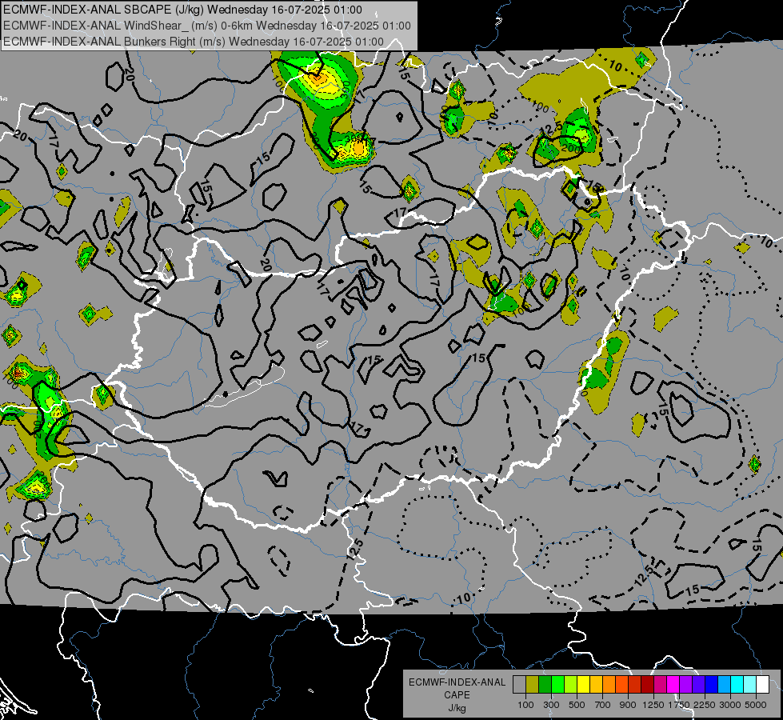Select the brick red legend swatch
The width and height of the screenshot is (783, 720).
(x=635, y=684)
